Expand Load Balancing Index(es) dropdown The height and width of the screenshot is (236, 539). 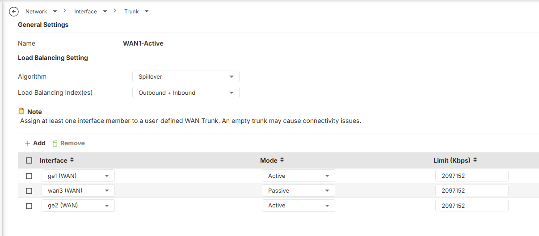[185, 93]
